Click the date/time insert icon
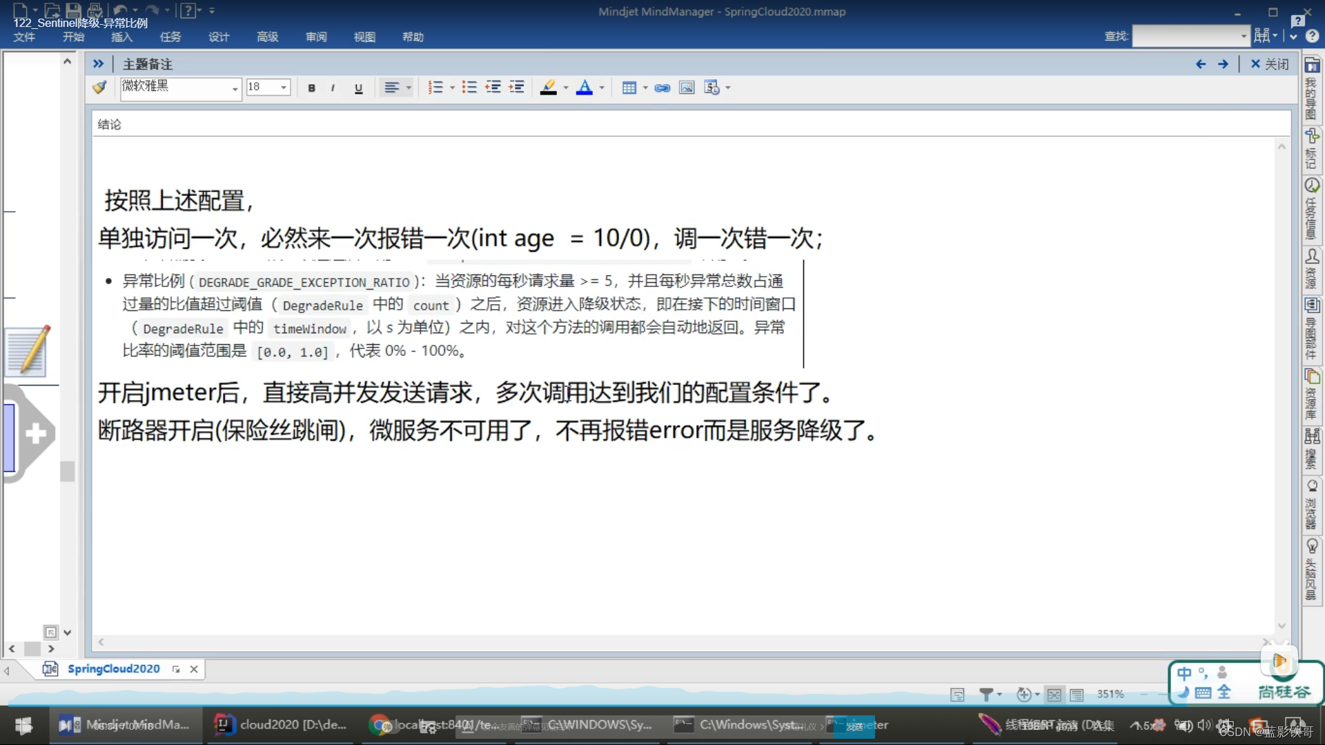This screenshot has width=1325, height=745. 711,88
